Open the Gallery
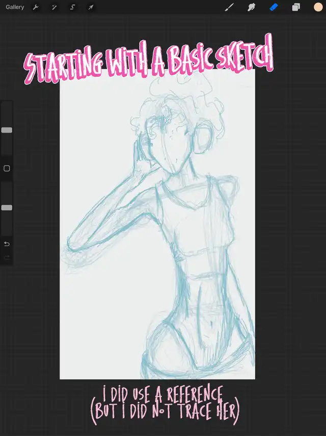This screenshot has height=436, width=326. click(x=15, y=7)
